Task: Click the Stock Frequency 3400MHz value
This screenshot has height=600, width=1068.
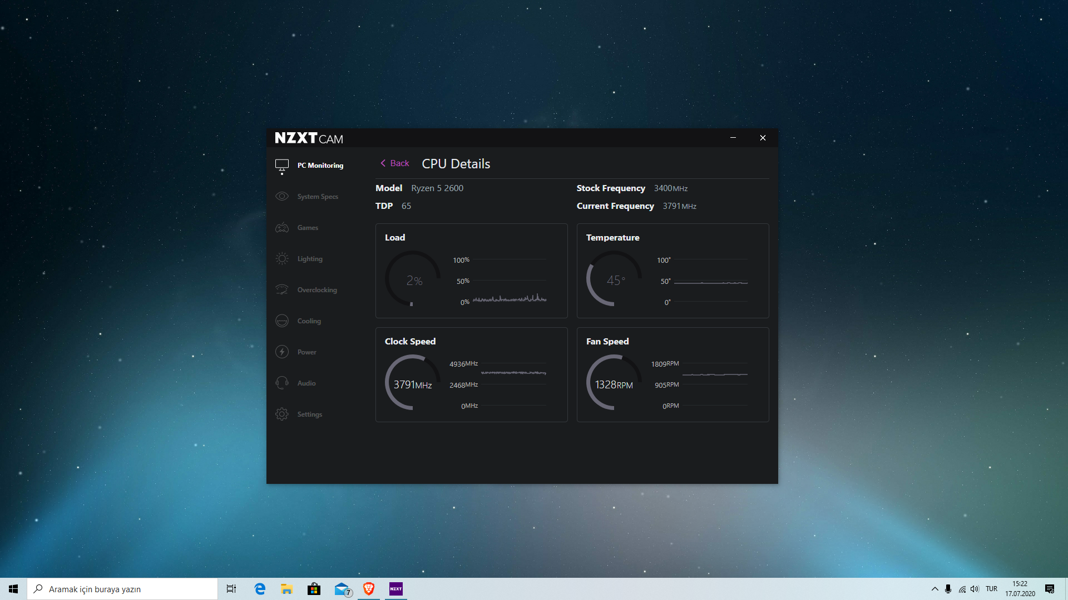Action: [671, 188]
